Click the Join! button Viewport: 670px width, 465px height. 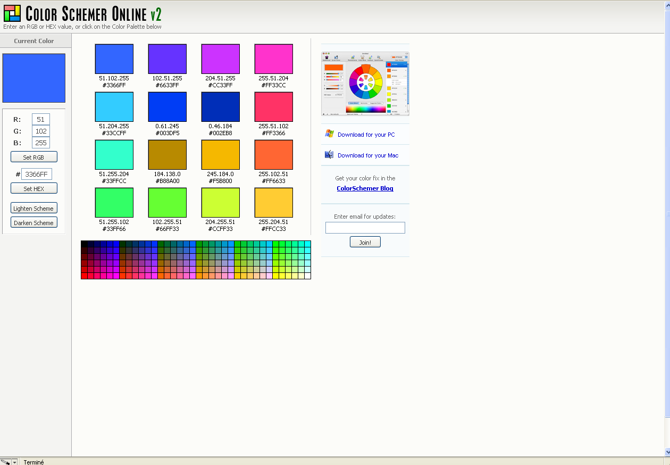pos(365,242)
